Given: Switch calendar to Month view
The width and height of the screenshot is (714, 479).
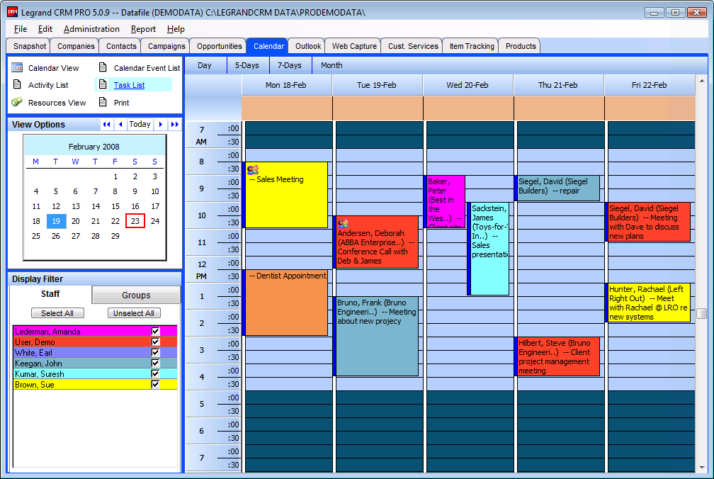Looking at the screenshot, I should 331,65.
